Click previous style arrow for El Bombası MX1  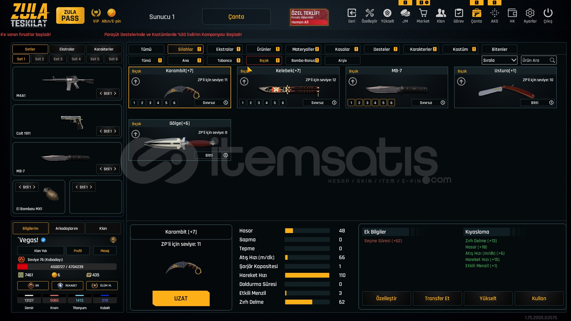click(x=20, y=187)
